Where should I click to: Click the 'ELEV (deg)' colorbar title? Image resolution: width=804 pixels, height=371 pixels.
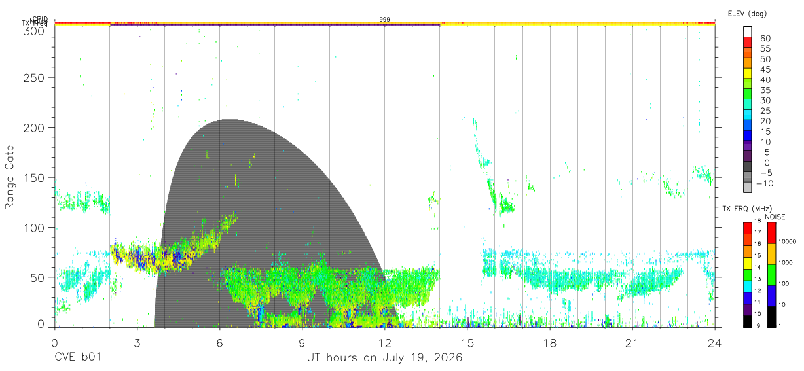pyautogui.click(x=747, y=13)
